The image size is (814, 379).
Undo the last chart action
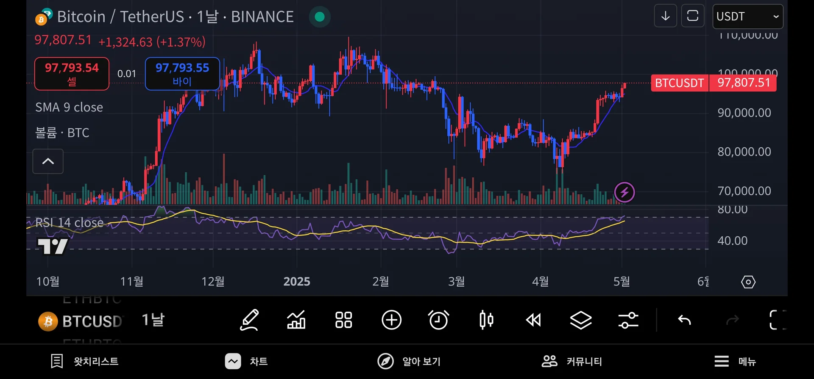point(684,320)
